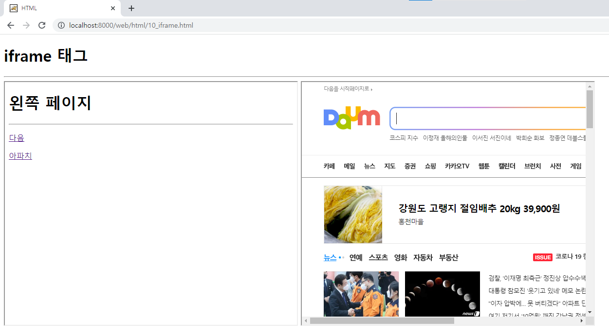Open a new tab with plus button

point(131,8)
